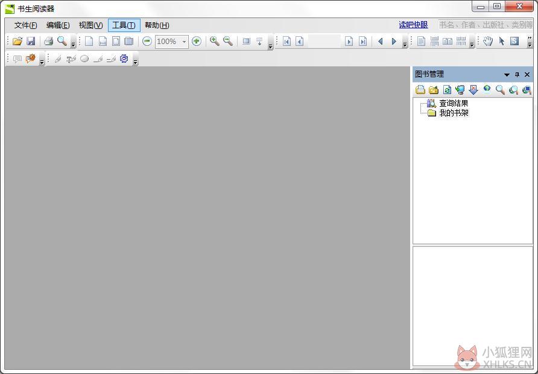Select the 我的书架 tree item
The height and width of the screenshot is (374, 538).
(x=454, y=113)
